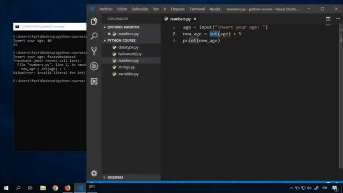Click the last prompt line in command window

[x=49, y=81]
